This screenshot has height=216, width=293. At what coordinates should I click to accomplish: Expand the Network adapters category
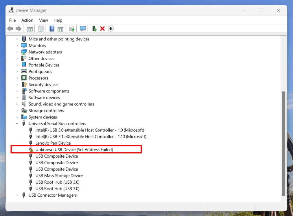pyautogui.click(x=17, y=52)
